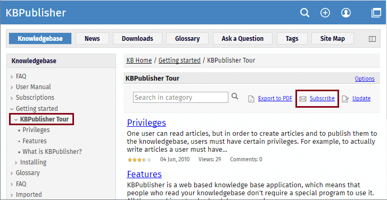This screenshot has width=387, height=200.
Task: Expand the Imported chevron
Action: coord(12,195)
